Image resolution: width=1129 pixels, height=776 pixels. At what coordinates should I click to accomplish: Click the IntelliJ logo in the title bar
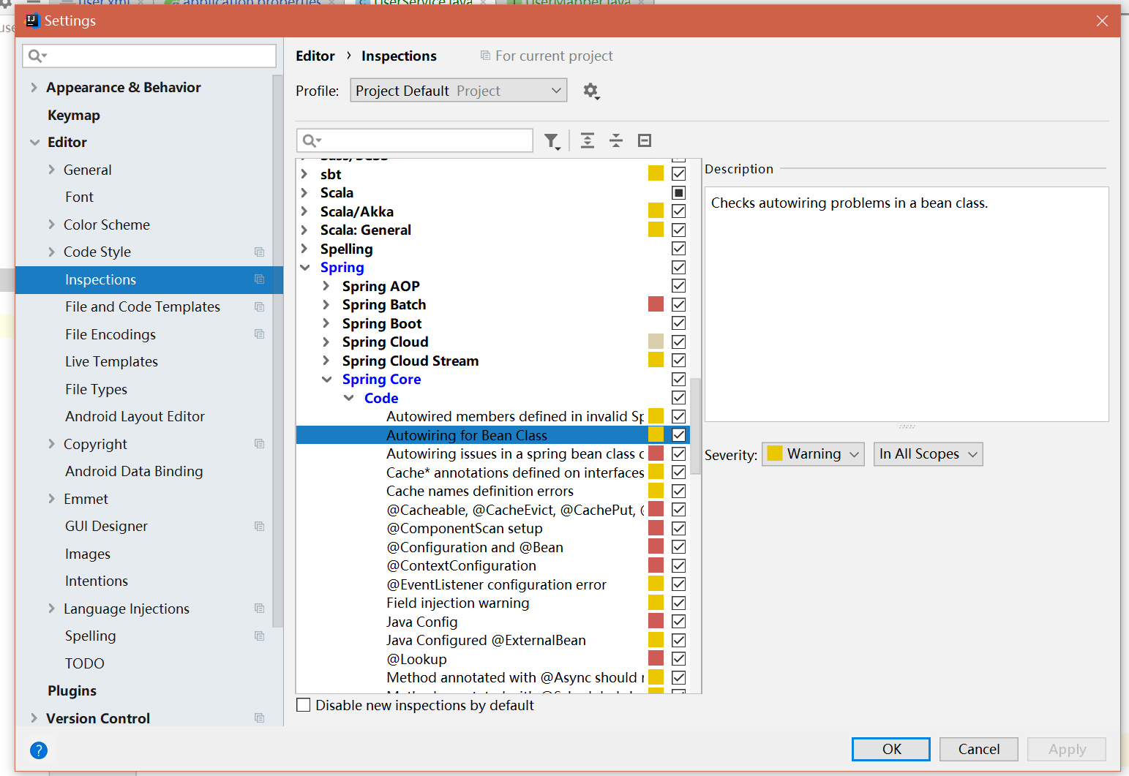click(32, 20)
